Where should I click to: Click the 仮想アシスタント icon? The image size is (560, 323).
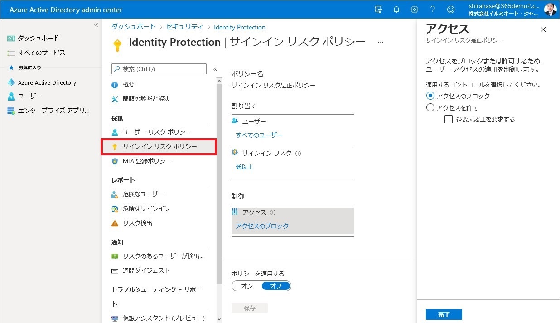tap(115, 318)
